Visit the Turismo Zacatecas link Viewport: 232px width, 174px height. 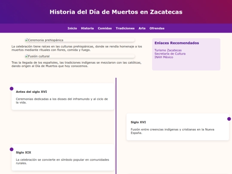168,50
